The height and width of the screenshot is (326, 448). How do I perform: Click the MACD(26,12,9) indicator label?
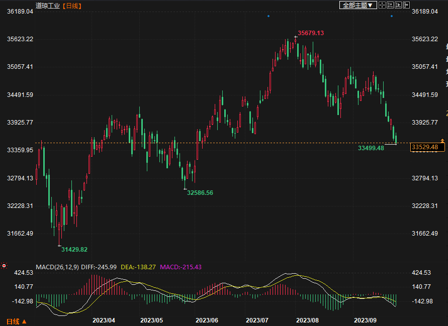[x=57, y=267]
